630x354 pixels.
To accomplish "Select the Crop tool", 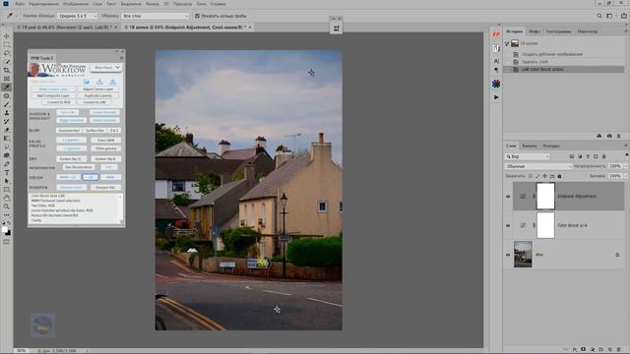I will pyautogui.click(x=7, y=70).
